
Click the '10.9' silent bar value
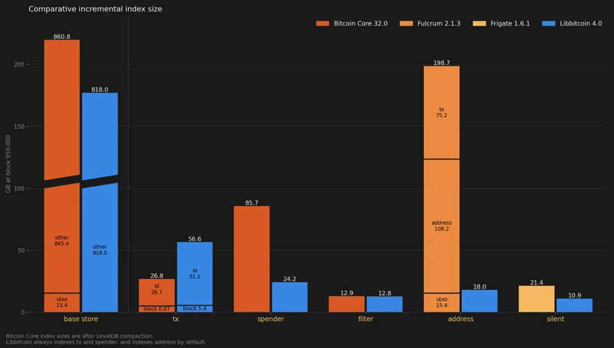[574, 296]
